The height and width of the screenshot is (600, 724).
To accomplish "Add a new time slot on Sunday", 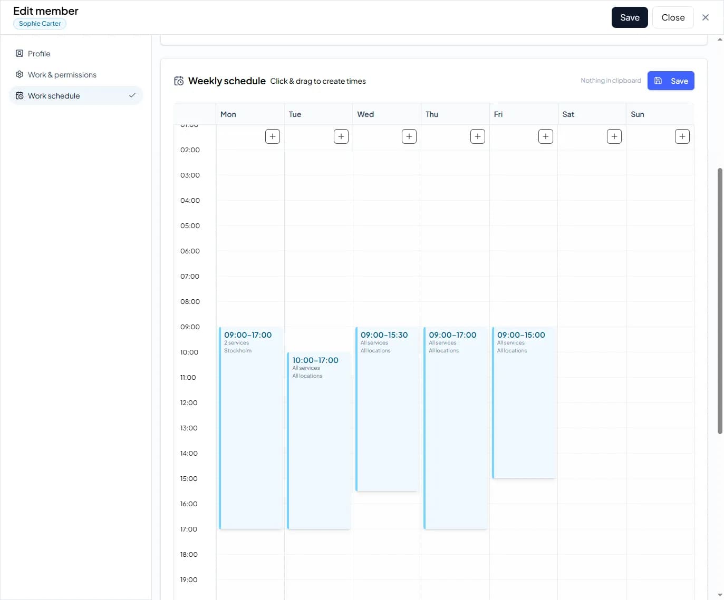I will tap(682, 136).
